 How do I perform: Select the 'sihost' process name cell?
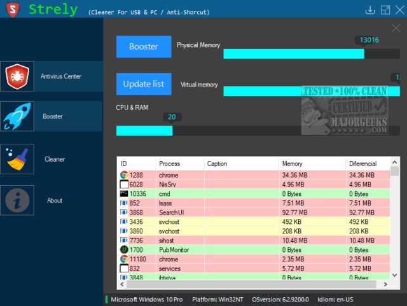167,240
